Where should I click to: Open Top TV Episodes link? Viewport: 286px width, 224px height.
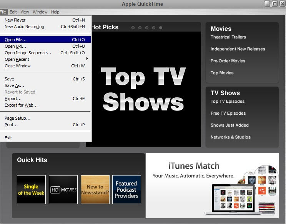(x=228, y=101)
